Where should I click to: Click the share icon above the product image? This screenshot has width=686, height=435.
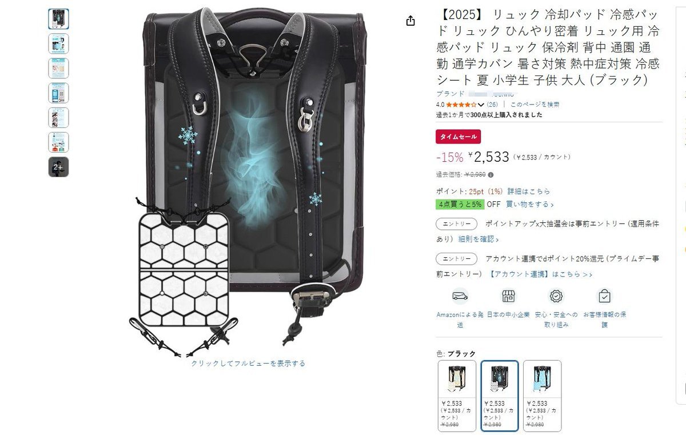410,21
